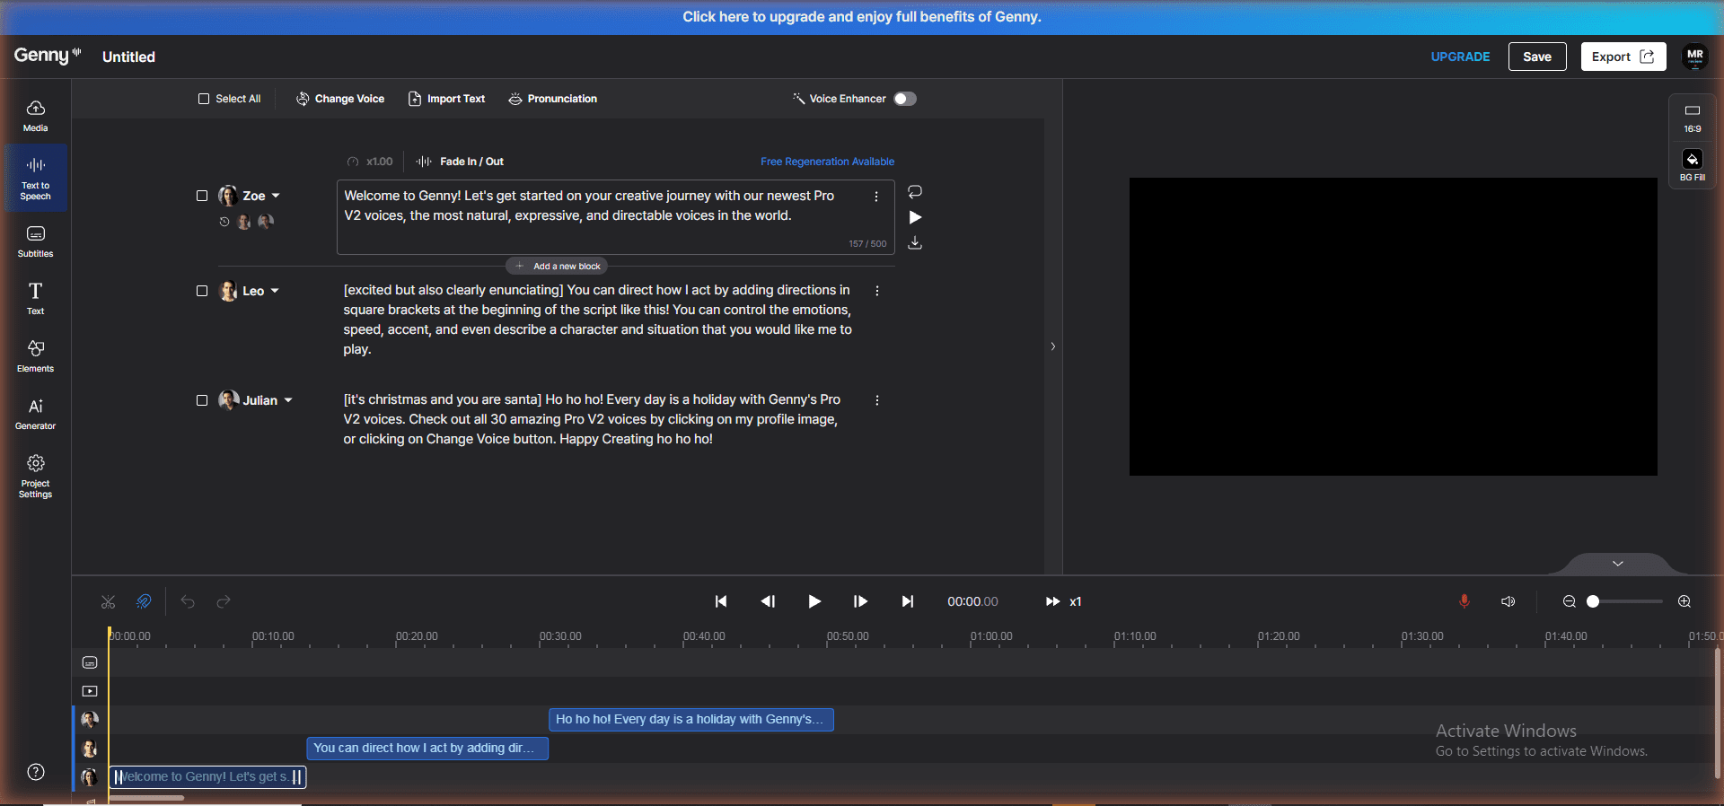
Task: Open the Elements panel
Action: point(35,356)
